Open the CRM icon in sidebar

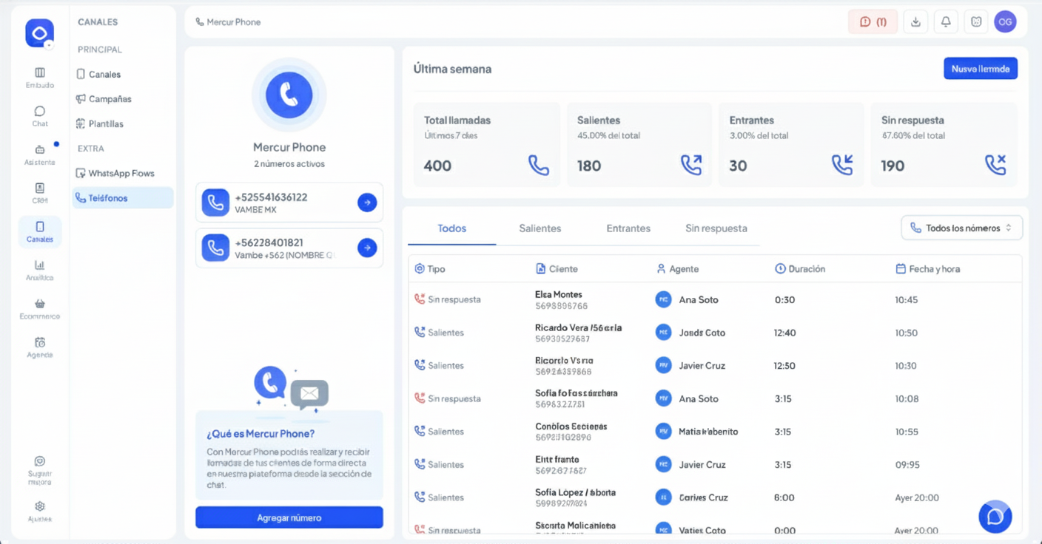pyautogui.click(x=40, y=192)
